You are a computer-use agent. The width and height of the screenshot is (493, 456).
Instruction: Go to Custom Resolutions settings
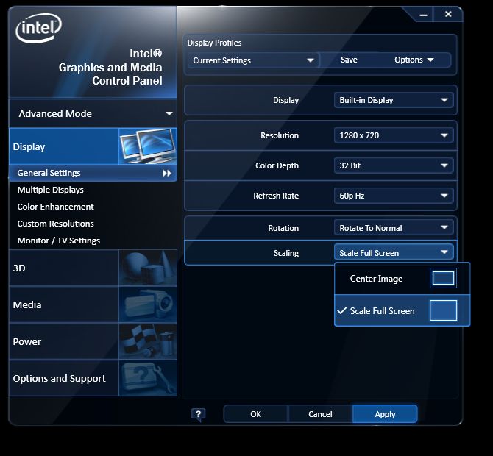click(x=55, y=224)
